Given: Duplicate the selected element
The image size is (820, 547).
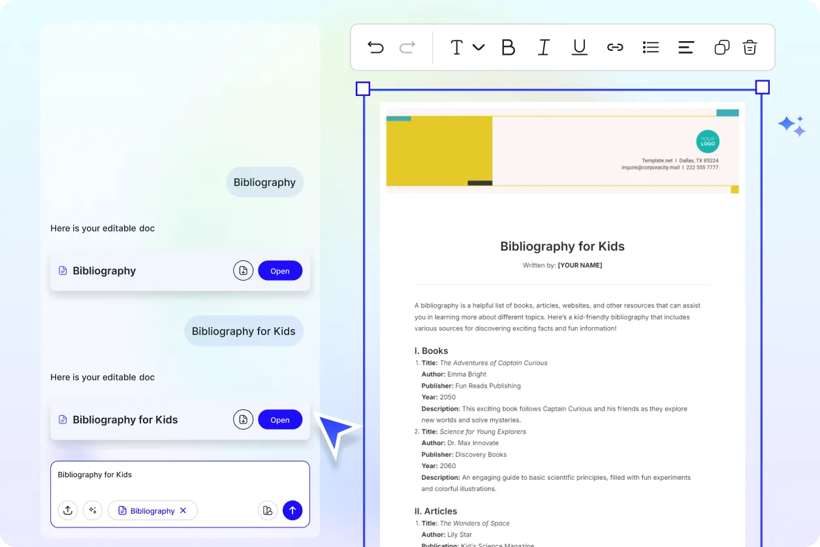Looking at the screenshot, I should [x=721, y=47].
